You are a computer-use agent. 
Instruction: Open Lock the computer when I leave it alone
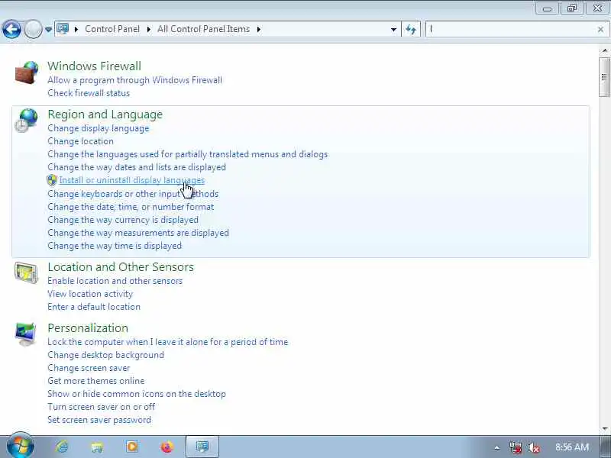pyautogui.click(x=167, y=342)
